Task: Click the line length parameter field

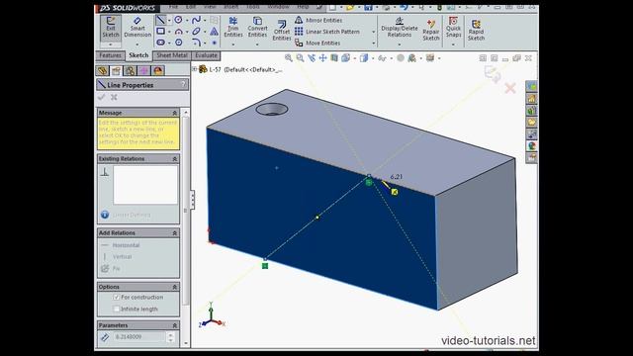Action: (x=139, y=337)
